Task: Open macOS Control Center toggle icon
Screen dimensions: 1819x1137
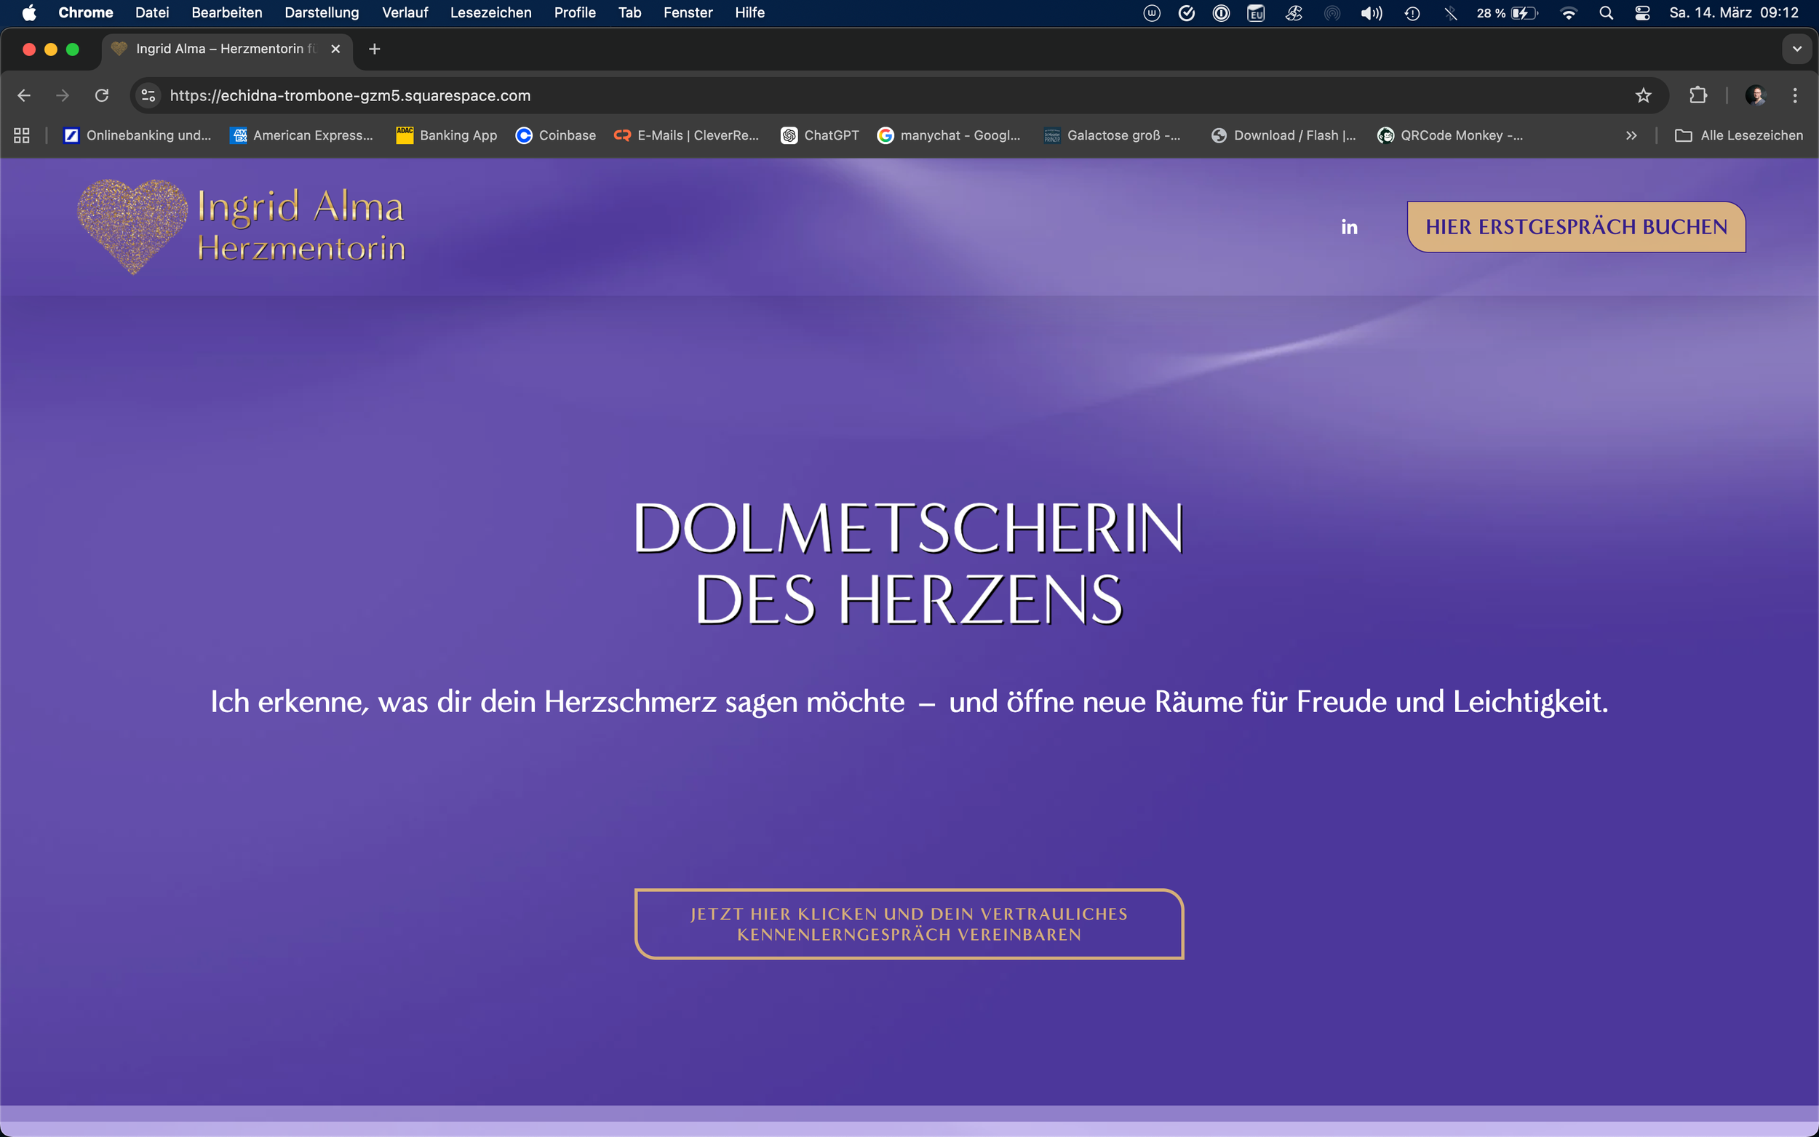Action: click(1642, 13)
